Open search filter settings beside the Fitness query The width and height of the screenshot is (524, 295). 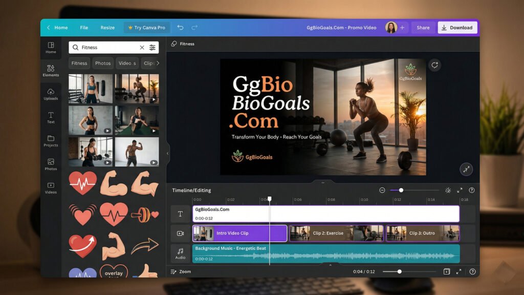(x=152, y=47)
